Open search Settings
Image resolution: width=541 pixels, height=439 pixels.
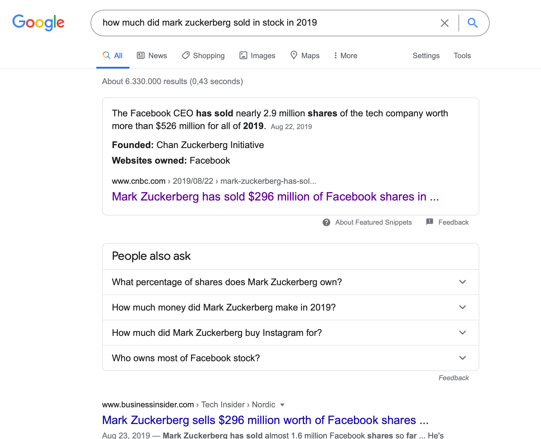point(426,55)
